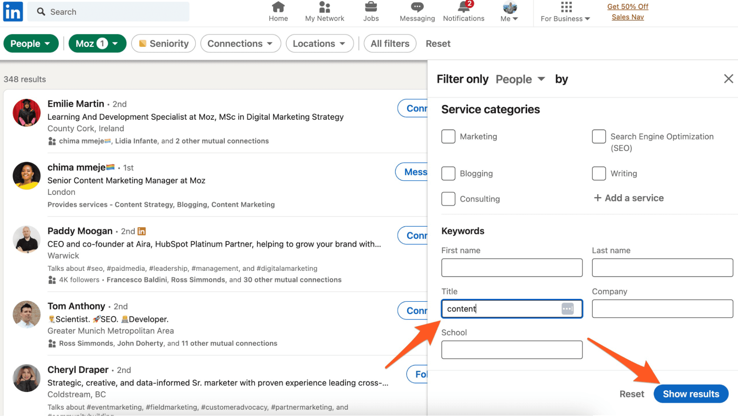The height and width of the screenshot is (416, 738).
Task: Enable the Search Engine Optimization checkbox
Action: [x=598, y=137]
